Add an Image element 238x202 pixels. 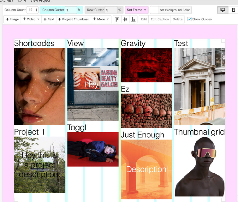point(12,19)
